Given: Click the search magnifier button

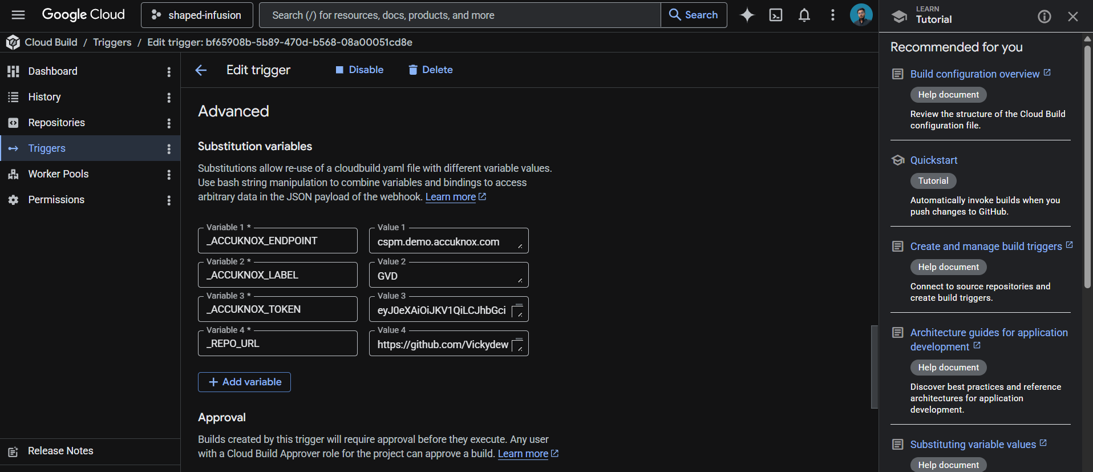Looking at the screenshot, I should pyautogui.click(x=694, y=15).
